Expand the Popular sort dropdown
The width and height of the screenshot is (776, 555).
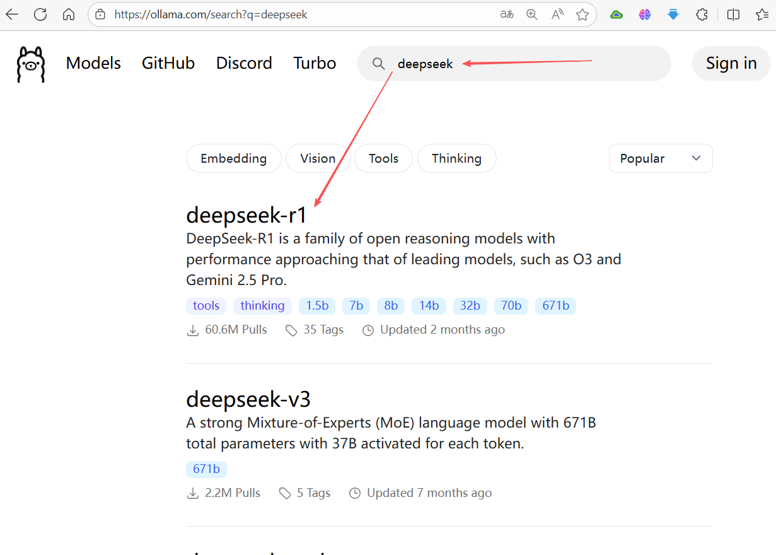[x=661, y=158]
